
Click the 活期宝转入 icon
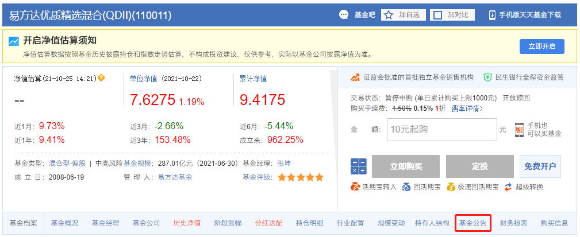pos(355,187)
